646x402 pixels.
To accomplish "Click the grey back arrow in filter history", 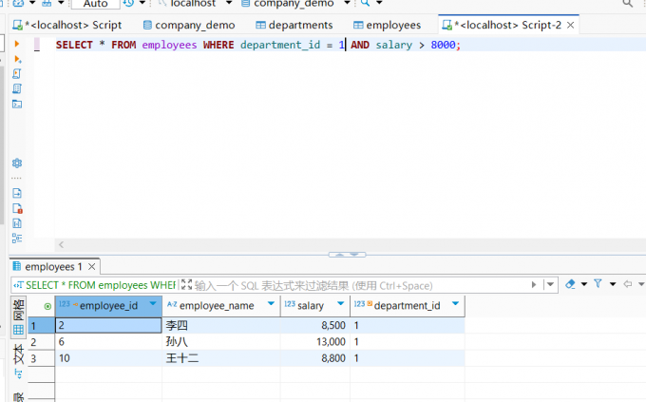I will click(627, 284).
